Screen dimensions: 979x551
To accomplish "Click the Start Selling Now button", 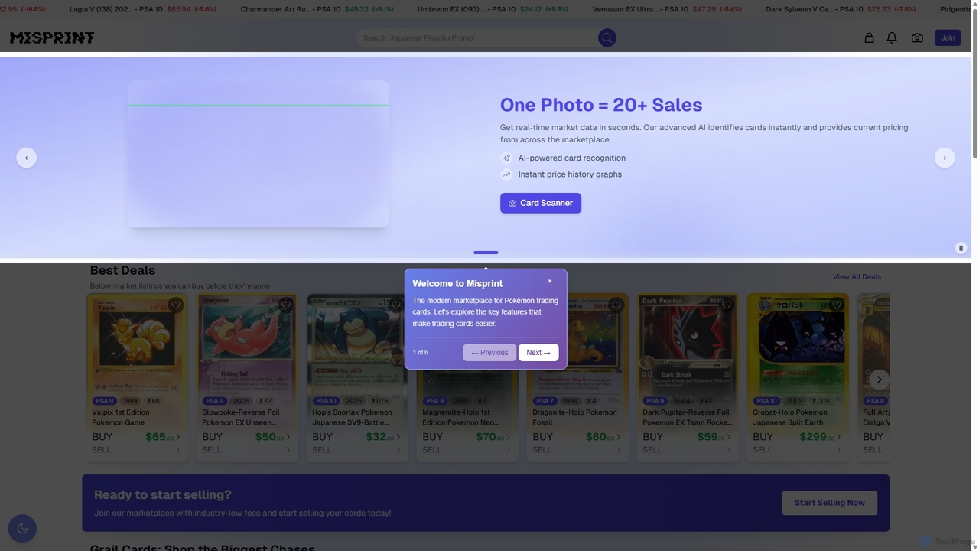I will [829, 503].
